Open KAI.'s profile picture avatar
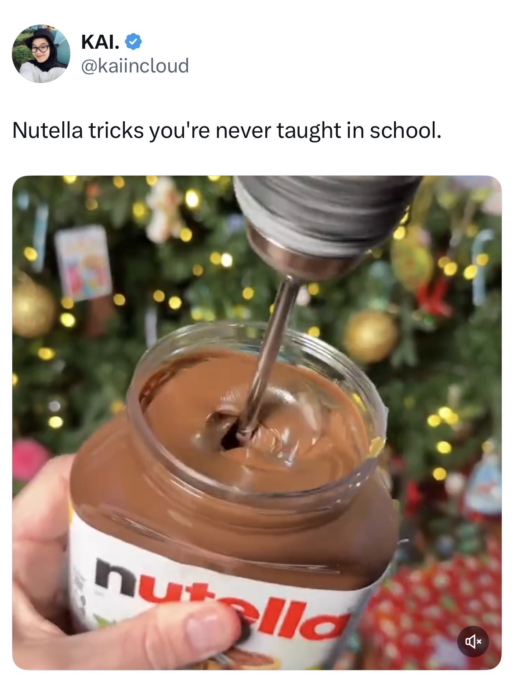The width and height of the screenshot is (514, 685). pos(41,54)
